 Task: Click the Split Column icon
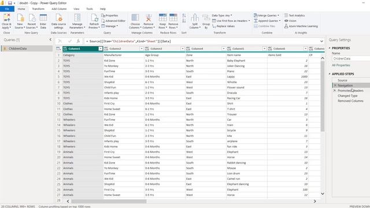point(195,18)
